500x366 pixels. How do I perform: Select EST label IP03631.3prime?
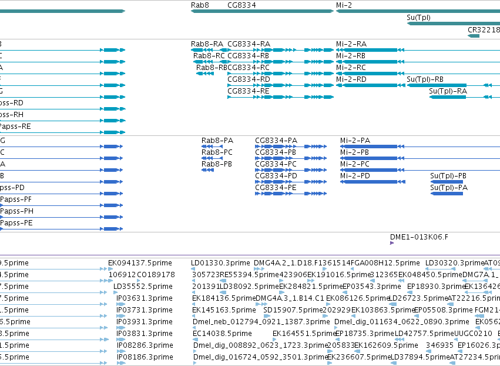click(145, 298)
